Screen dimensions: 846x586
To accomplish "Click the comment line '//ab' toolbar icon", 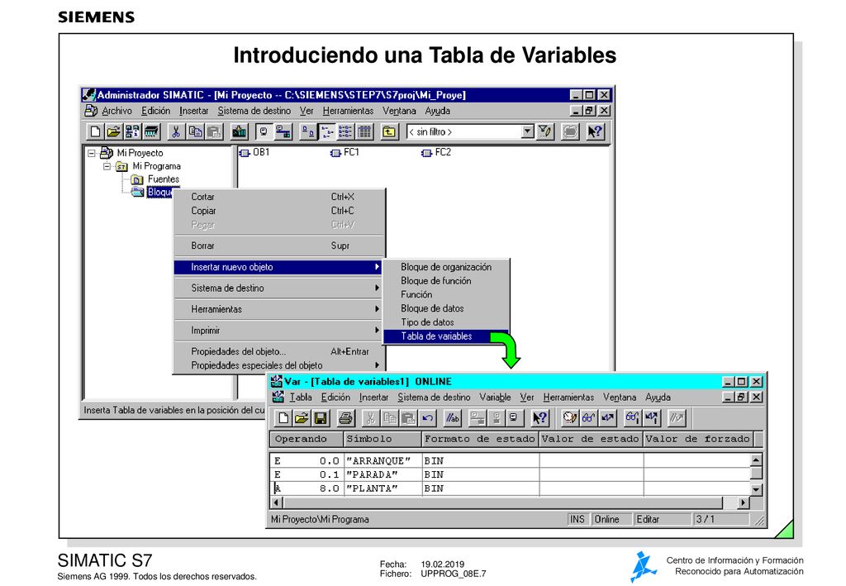I will pos(452,417).
